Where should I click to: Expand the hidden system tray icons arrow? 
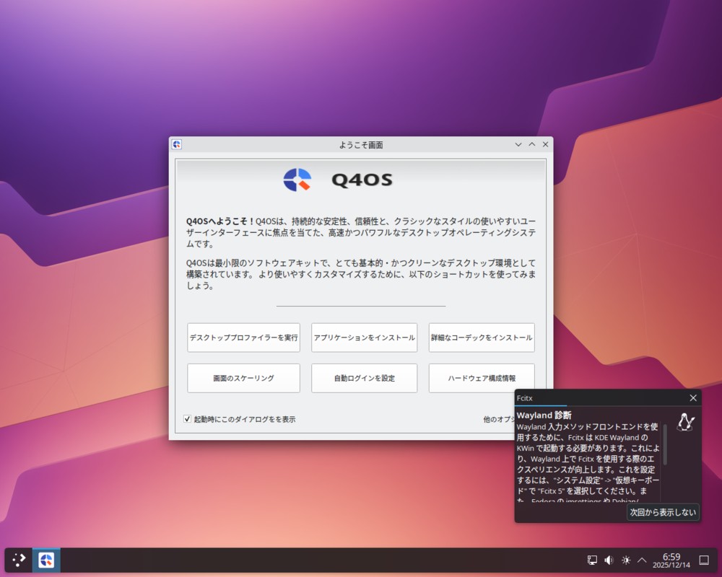click(x=641, y=560)
